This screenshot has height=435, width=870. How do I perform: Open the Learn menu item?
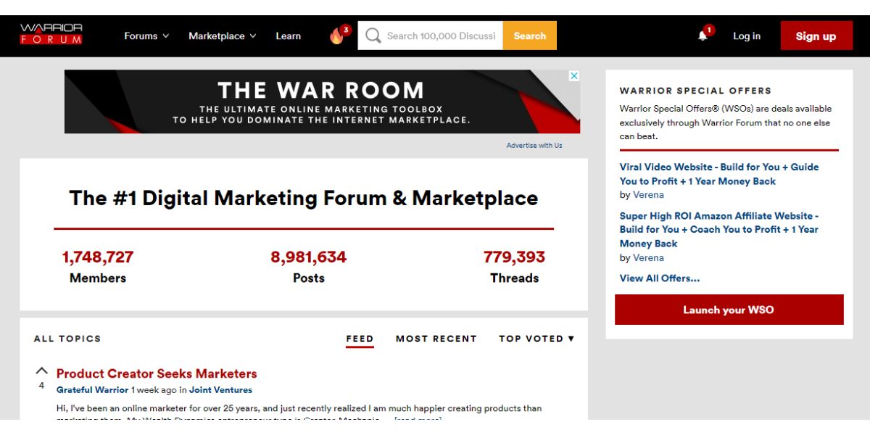tap(288, 36)
